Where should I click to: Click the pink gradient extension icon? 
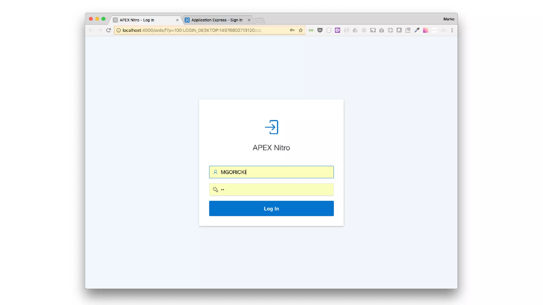(426, 30)
